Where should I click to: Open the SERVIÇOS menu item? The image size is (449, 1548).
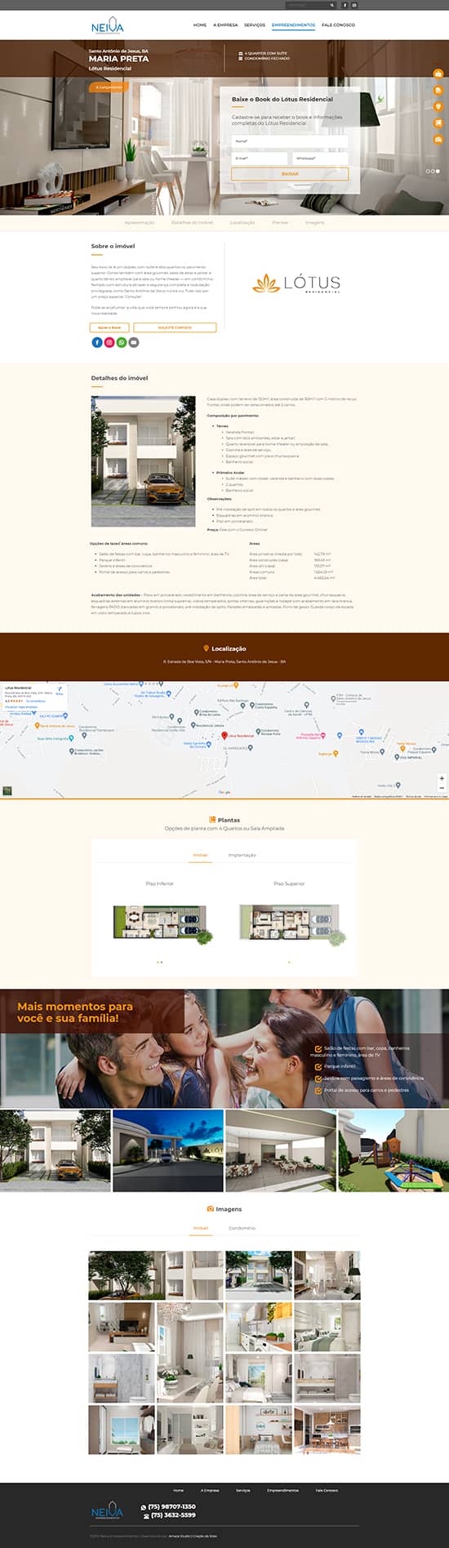tap(255, 25)
